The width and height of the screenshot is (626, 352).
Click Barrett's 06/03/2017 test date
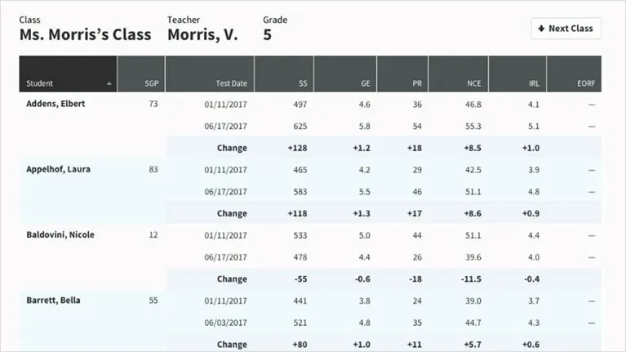point(225,323)
